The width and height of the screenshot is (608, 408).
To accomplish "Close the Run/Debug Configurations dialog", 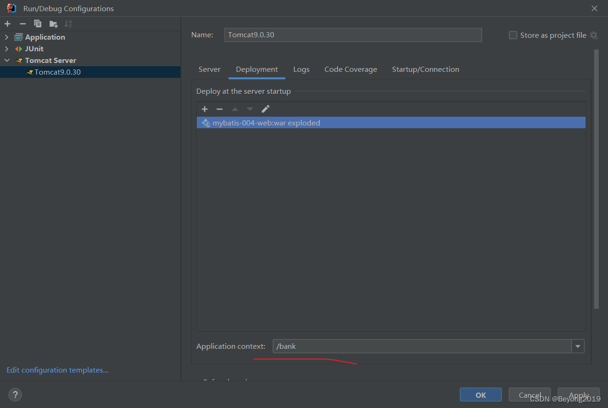I will click(594, 8).
